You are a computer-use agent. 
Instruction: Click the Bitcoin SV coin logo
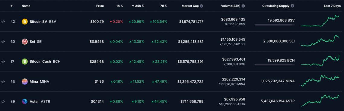point(24,22)
